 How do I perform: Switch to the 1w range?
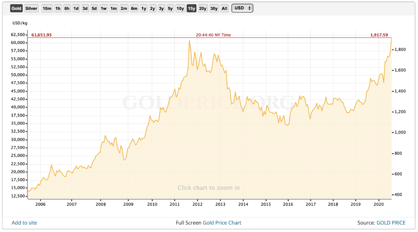coord(103,8)
